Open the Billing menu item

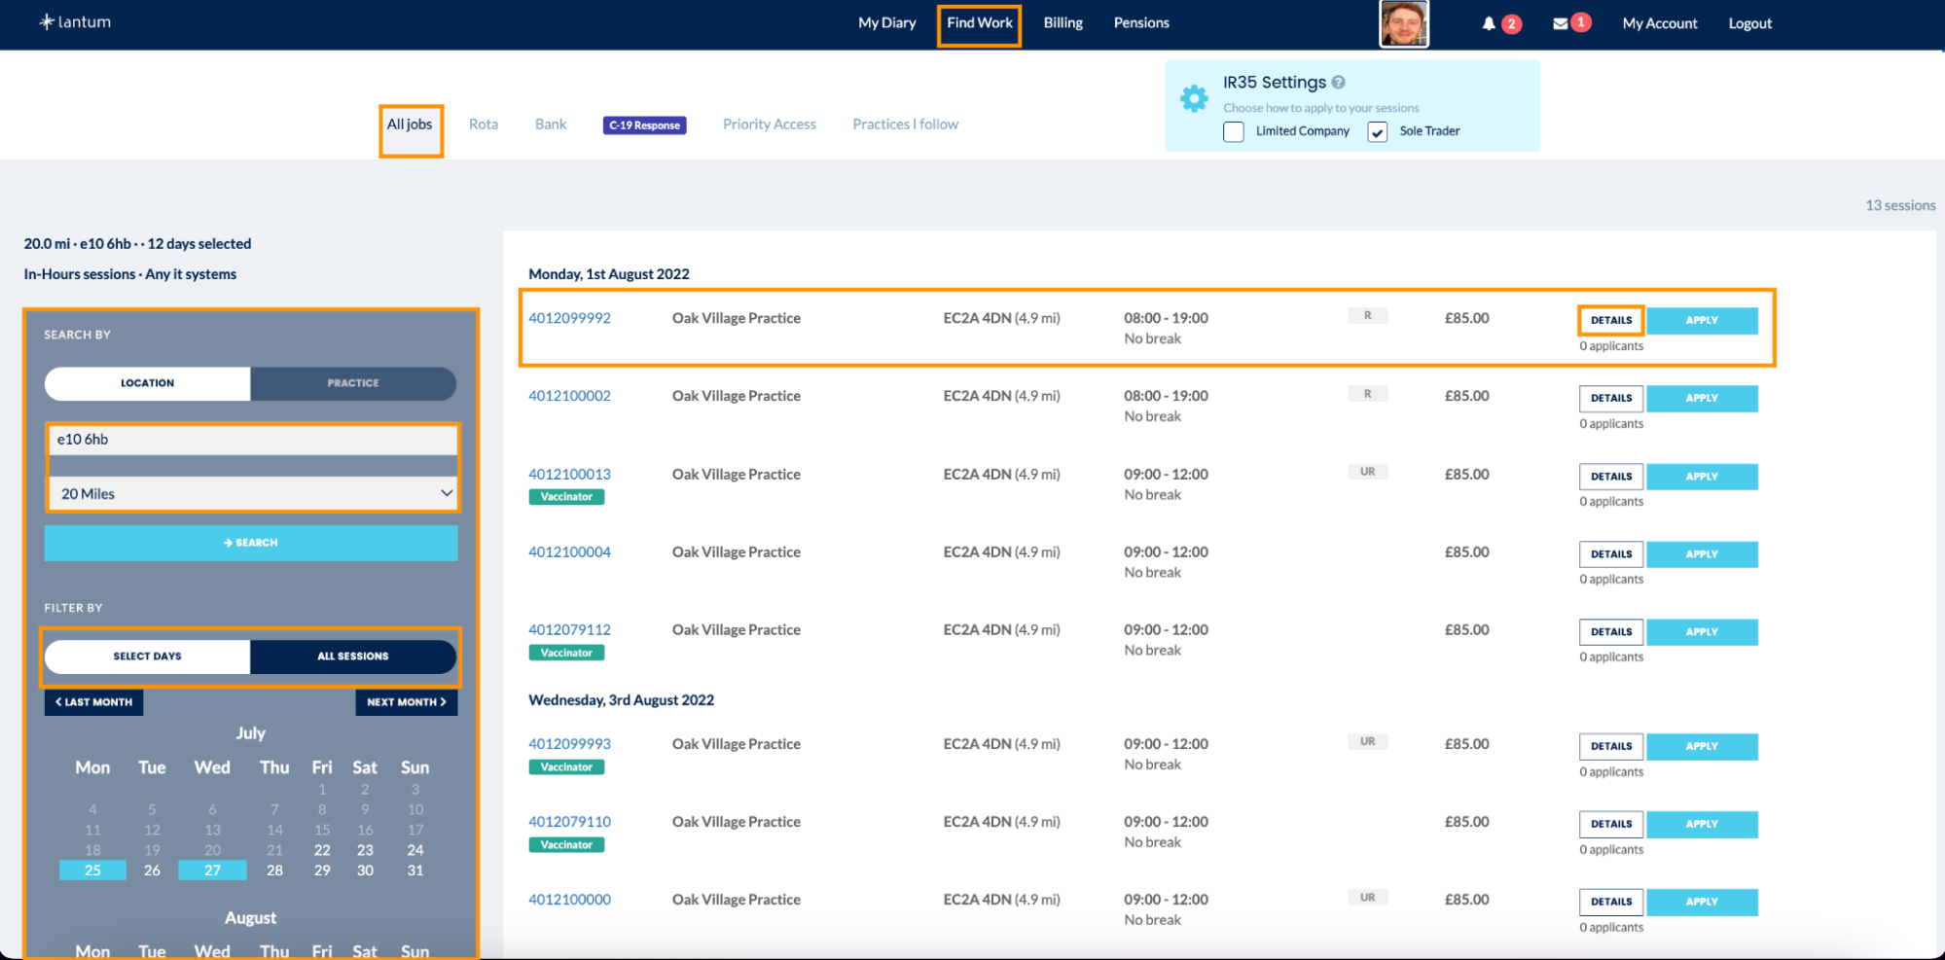pos(1063,23)
